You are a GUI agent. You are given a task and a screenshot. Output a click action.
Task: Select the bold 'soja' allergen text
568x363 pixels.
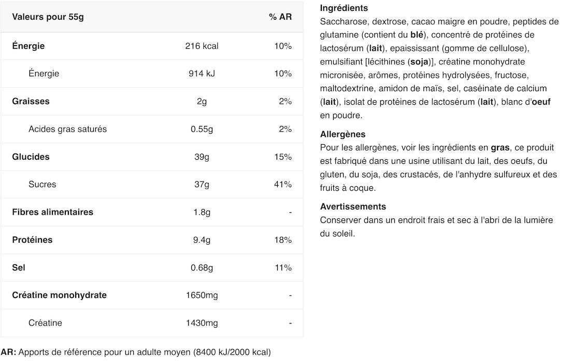click(x=419, y=62)
